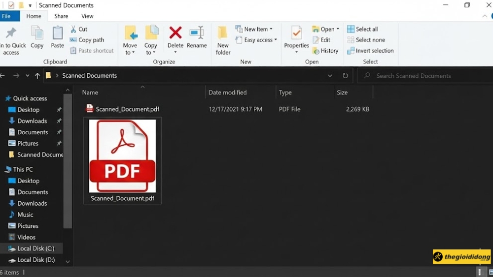This screenshot has width=493, height=277.
Task: Create a New folder
Action: (223, 39)
